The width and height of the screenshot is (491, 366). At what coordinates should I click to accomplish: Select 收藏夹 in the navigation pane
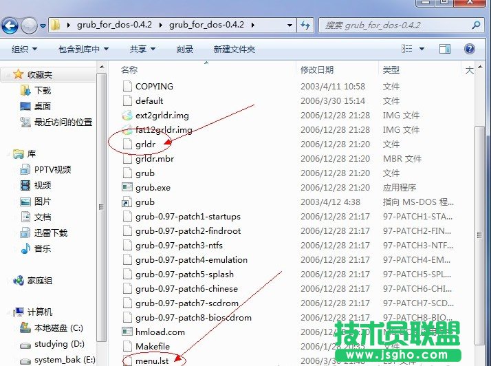pyautogui.click(x=40, y=74)
